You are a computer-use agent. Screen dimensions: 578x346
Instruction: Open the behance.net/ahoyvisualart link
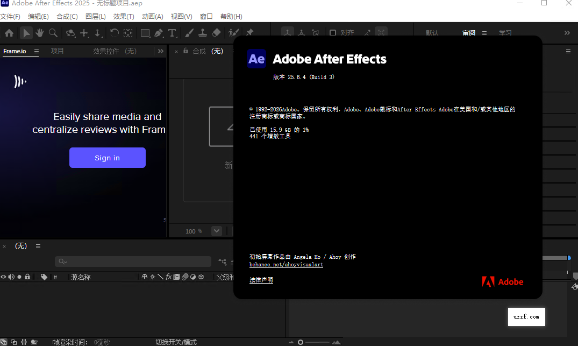[x=286, y=264]
